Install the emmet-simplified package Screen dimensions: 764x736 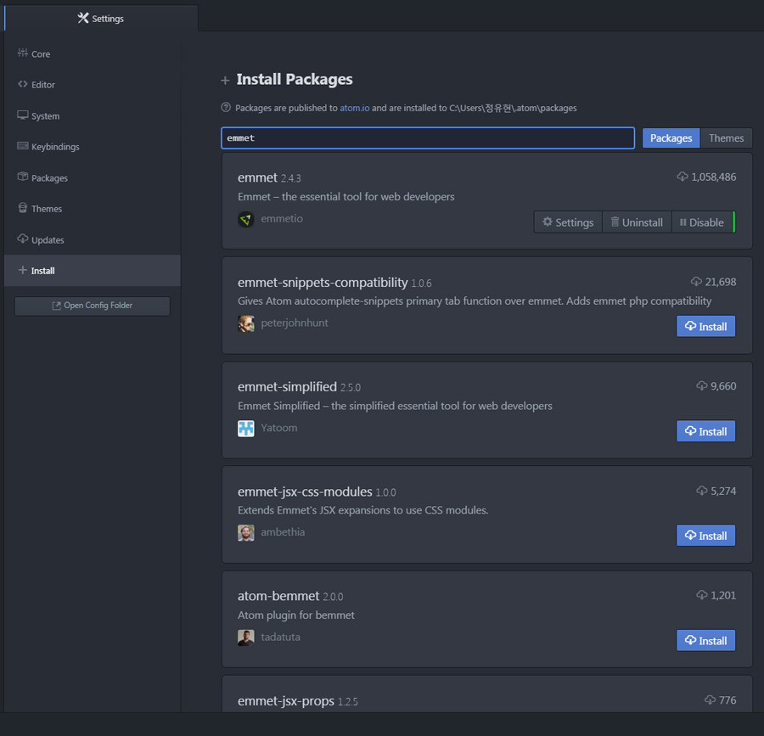705,431
